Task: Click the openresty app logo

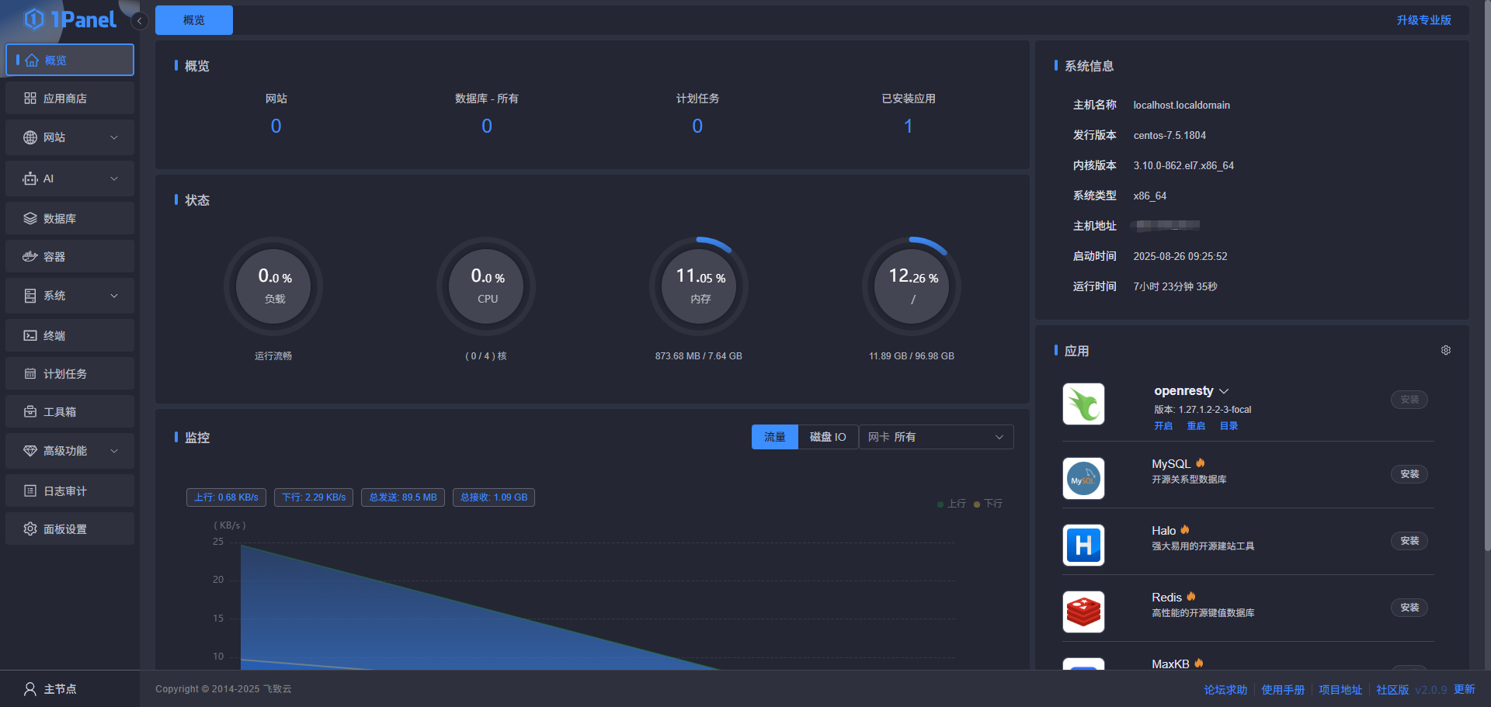Action: click(x=1083, y=404)
